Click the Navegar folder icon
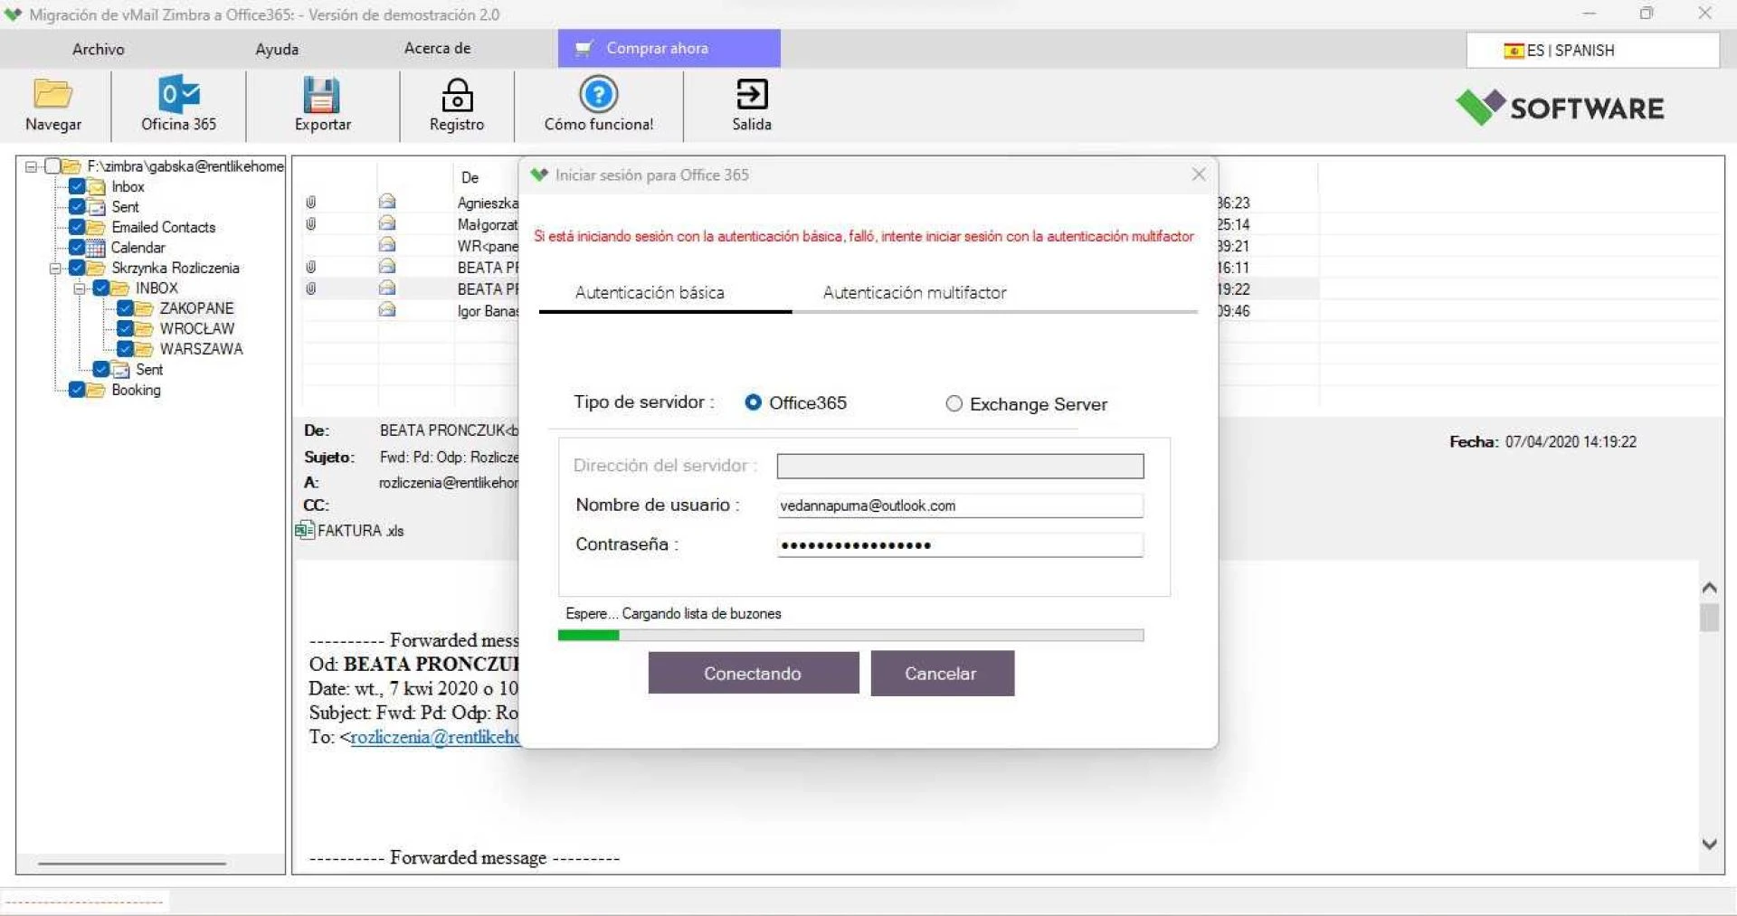The width and height of the screenshot is (1737, 916). 52,94
